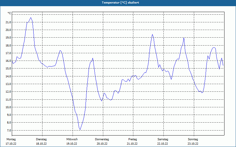
Task: Click the Mittwoch day label
Action: pyautogui.click(x=72, y=139)
